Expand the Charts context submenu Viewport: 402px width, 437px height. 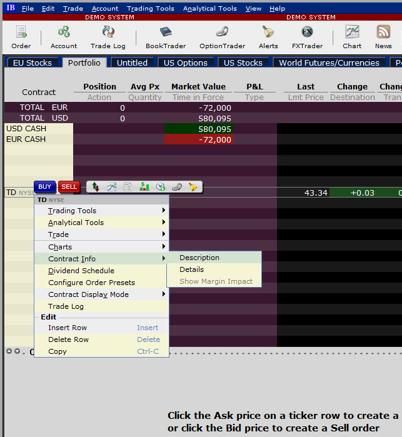[101, 247]
